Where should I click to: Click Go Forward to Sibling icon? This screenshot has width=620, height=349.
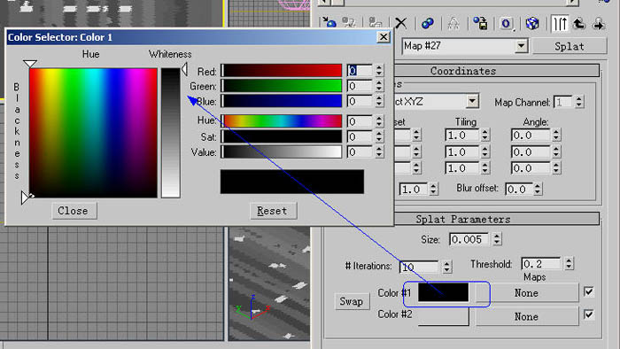pyautogui.click(x=599, y=23)
